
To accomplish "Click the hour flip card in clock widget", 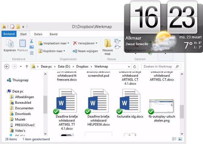I will 145,17.
